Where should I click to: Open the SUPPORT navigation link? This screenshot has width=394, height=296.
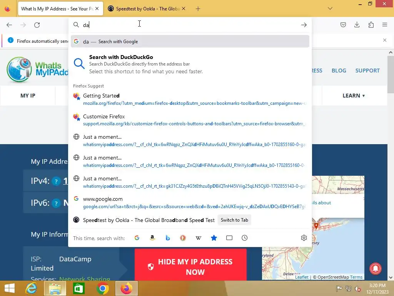click(x=367, y=71)
